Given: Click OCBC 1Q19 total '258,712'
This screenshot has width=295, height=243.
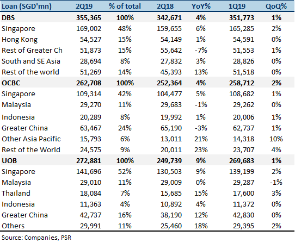Looking at the screenshot, I should click(x=242, y=83).
